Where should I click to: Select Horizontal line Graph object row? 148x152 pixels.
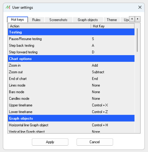[71, 125]
